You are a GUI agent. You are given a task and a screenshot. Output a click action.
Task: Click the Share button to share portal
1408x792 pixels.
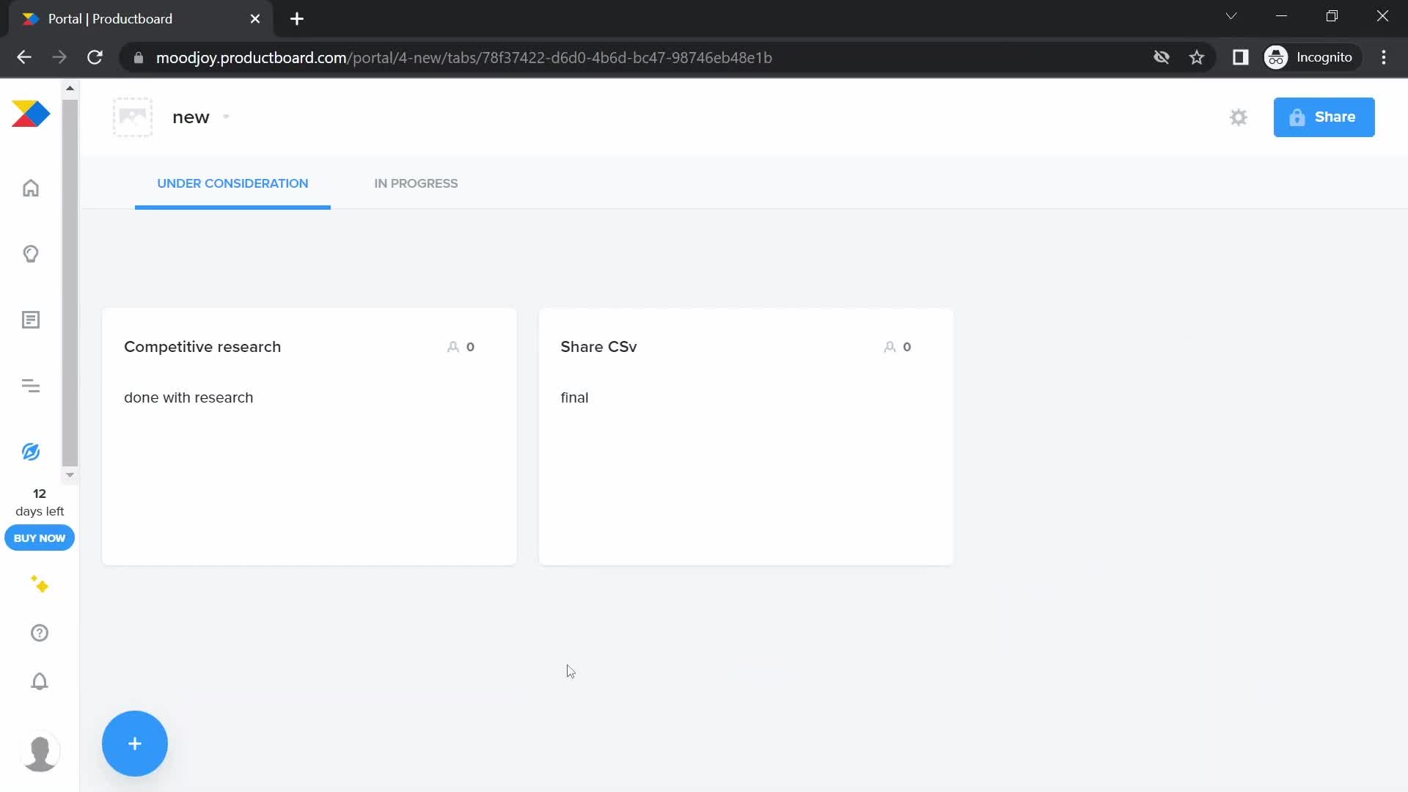[x=1324, y=116]
